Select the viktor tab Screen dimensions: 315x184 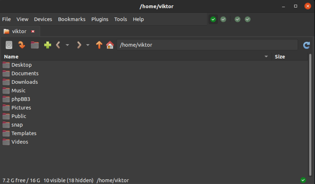(19, 31)
